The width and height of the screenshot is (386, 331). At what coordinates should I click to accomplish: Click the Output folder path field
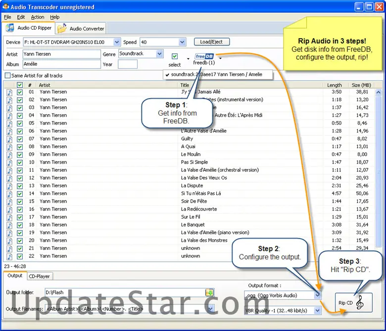(125, 292)
